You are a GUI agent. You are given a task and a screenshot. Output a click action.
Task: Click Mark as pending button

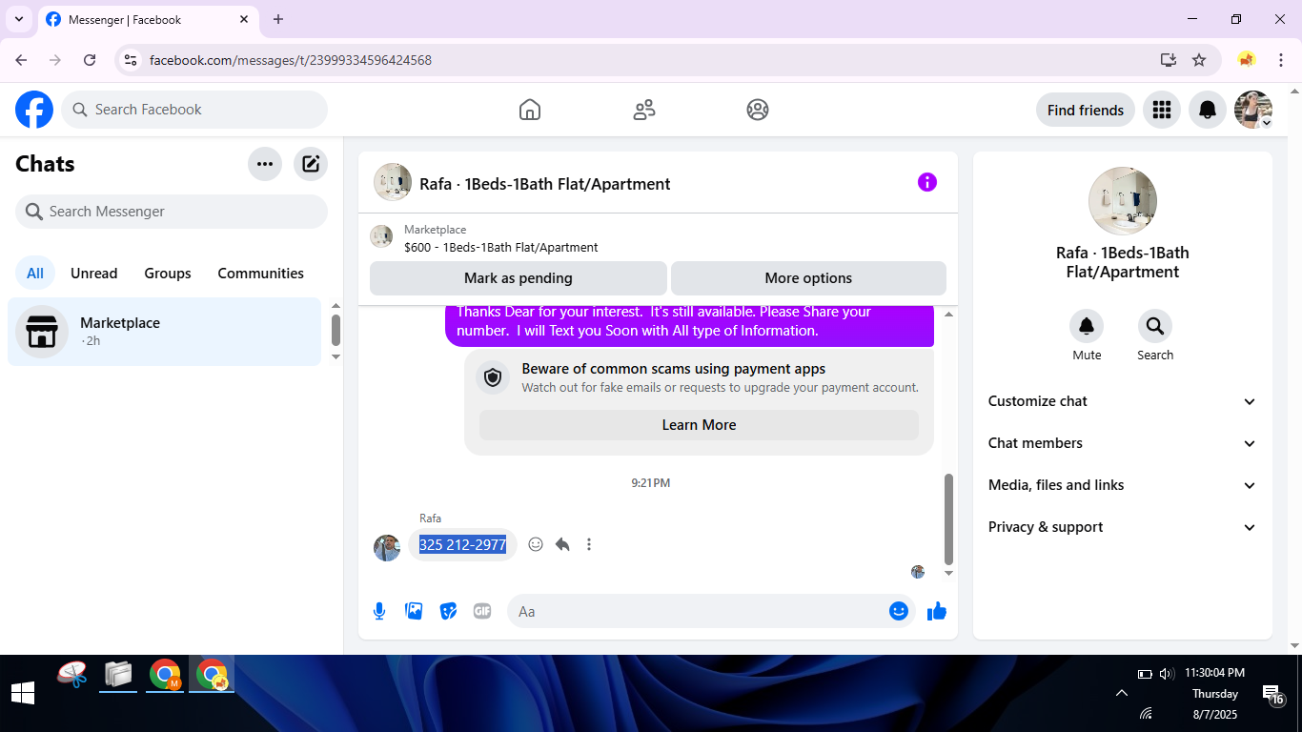pyautogui.click(x=519, y=278)
